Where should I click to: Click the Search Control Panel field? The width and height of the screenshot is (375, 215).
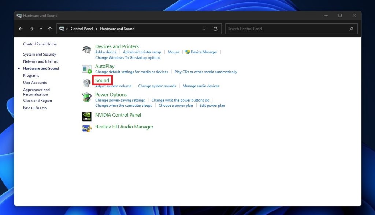tap(291, 29)
